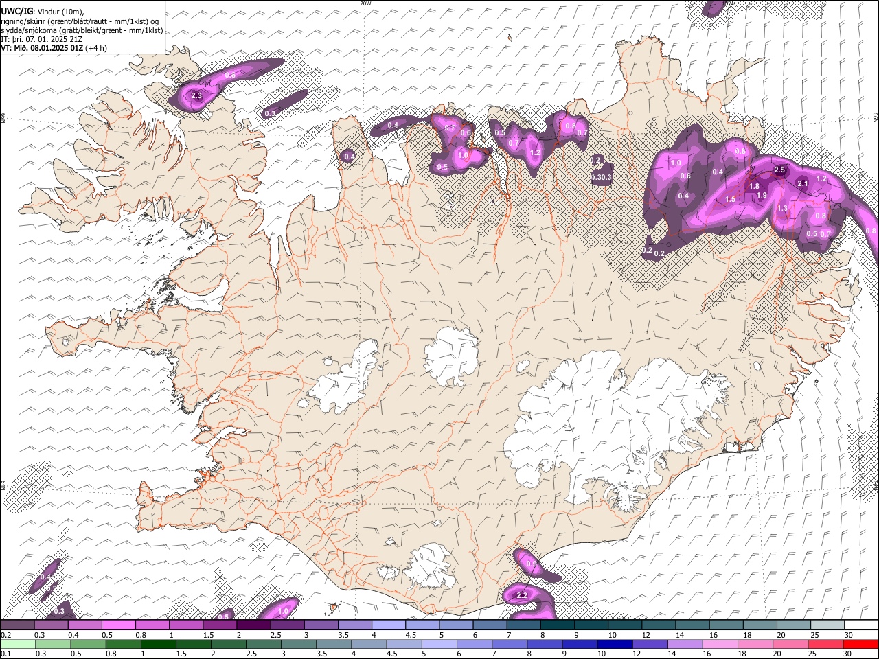The image size is (879, 659).
Task: Click the pale mint-green 0.1 legend swatch
Action: (17, 645)
